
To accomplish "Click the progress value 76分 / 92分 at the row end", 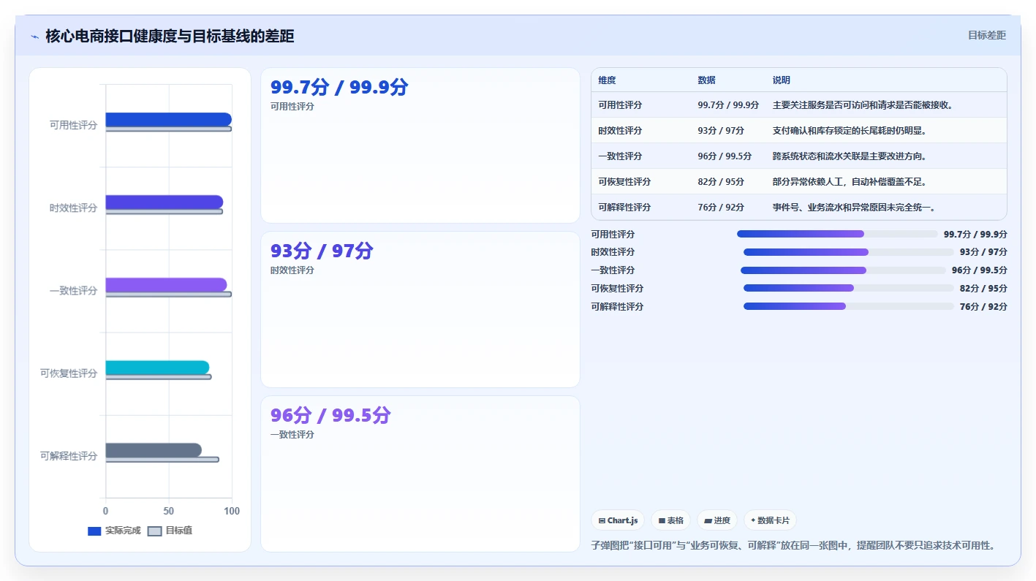I will (983, 307).
